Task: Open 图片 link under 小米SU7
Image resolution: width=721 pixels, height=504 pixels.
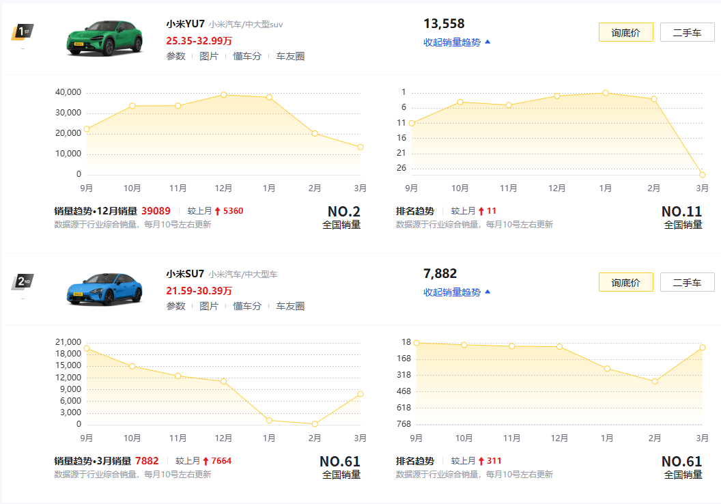Action: point(209,306)
